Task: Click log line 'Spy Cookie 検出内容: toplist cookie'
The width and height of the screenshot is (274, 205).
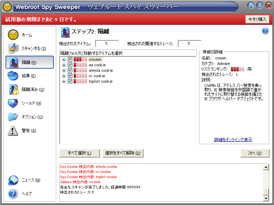Action: pyautogui.click(x=88, y=177)
